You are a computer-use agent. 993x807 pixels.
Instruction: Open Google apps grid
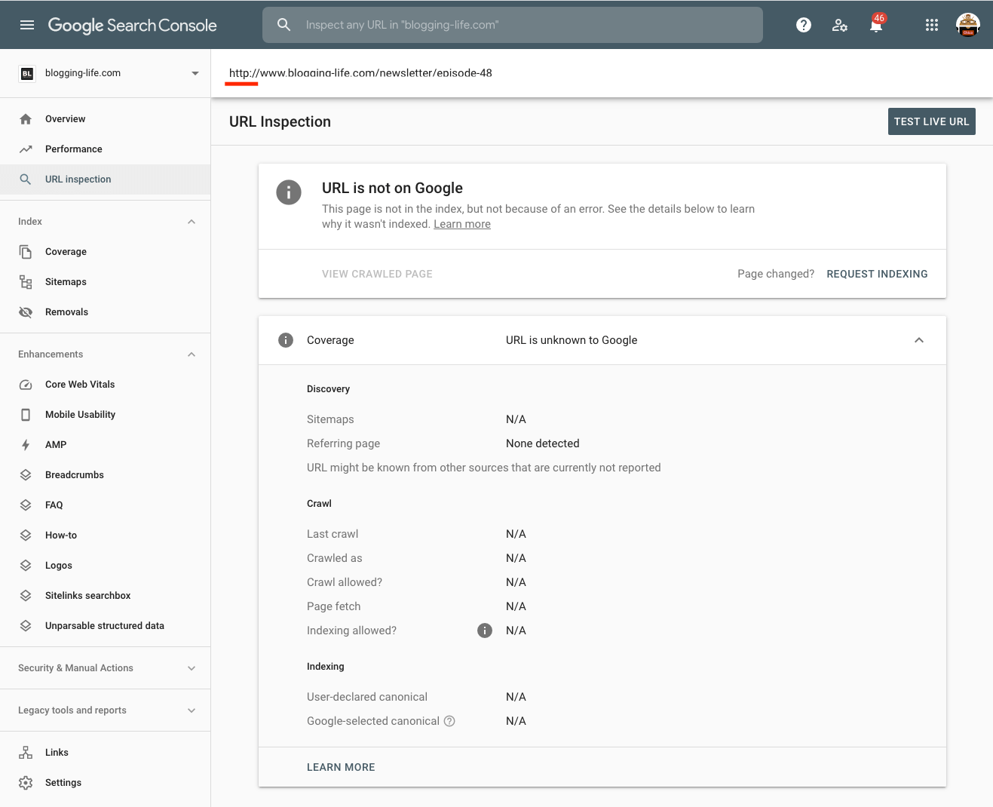pyautogui.click(x=931, y=25)
